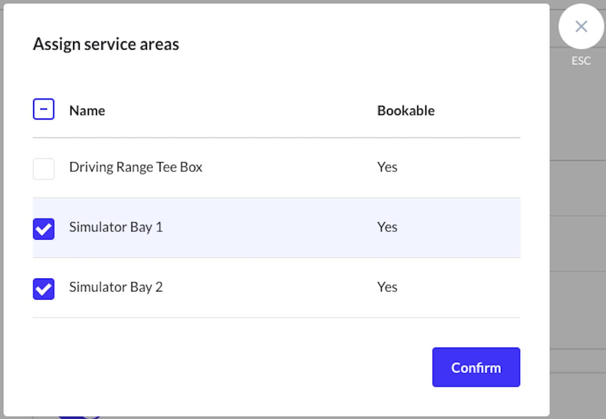
Task: Click Yes in the Simulator Bay 1 row
Action: 387,227
